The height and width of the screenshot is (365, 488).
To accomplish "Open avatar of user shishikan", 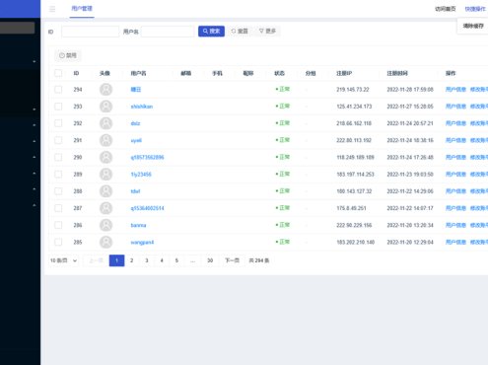I will pos(105,107).
